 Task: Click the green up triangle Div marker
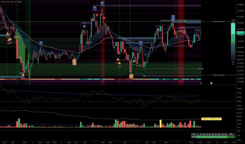tap(134, 61)
